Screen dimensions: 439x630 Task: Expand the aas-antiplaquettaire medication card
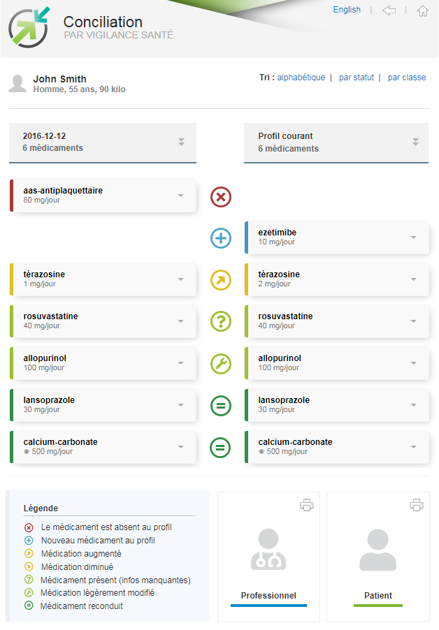180,196
